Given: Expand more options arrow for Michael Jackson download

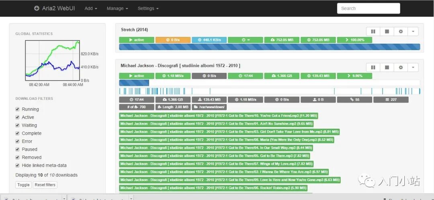Looking at the screenshot, I should point(413,67).
